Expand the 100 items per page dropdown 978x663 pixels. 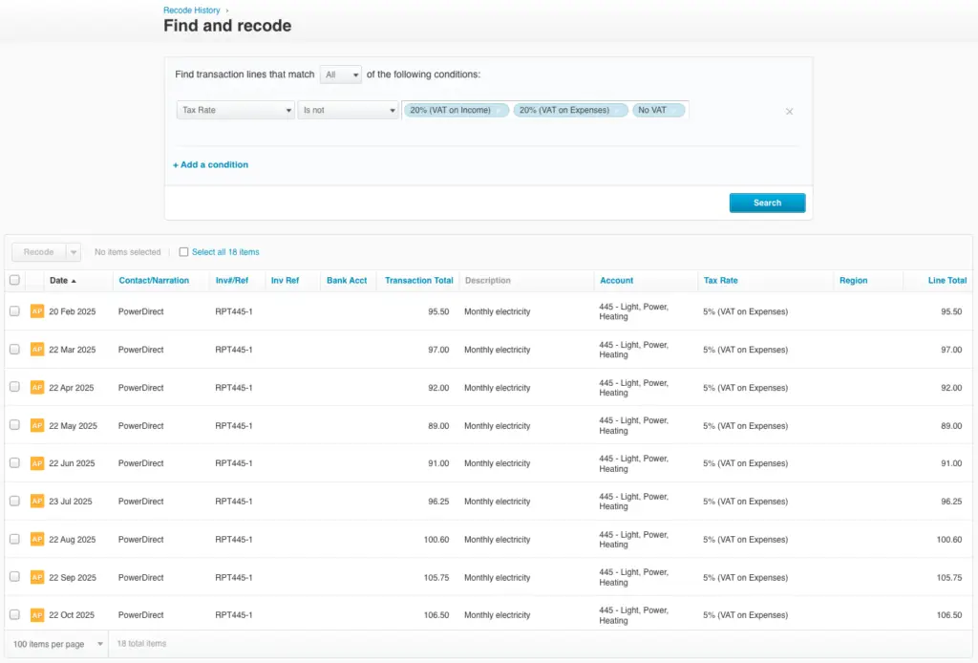pyautogui.click(x=56, y=644)
